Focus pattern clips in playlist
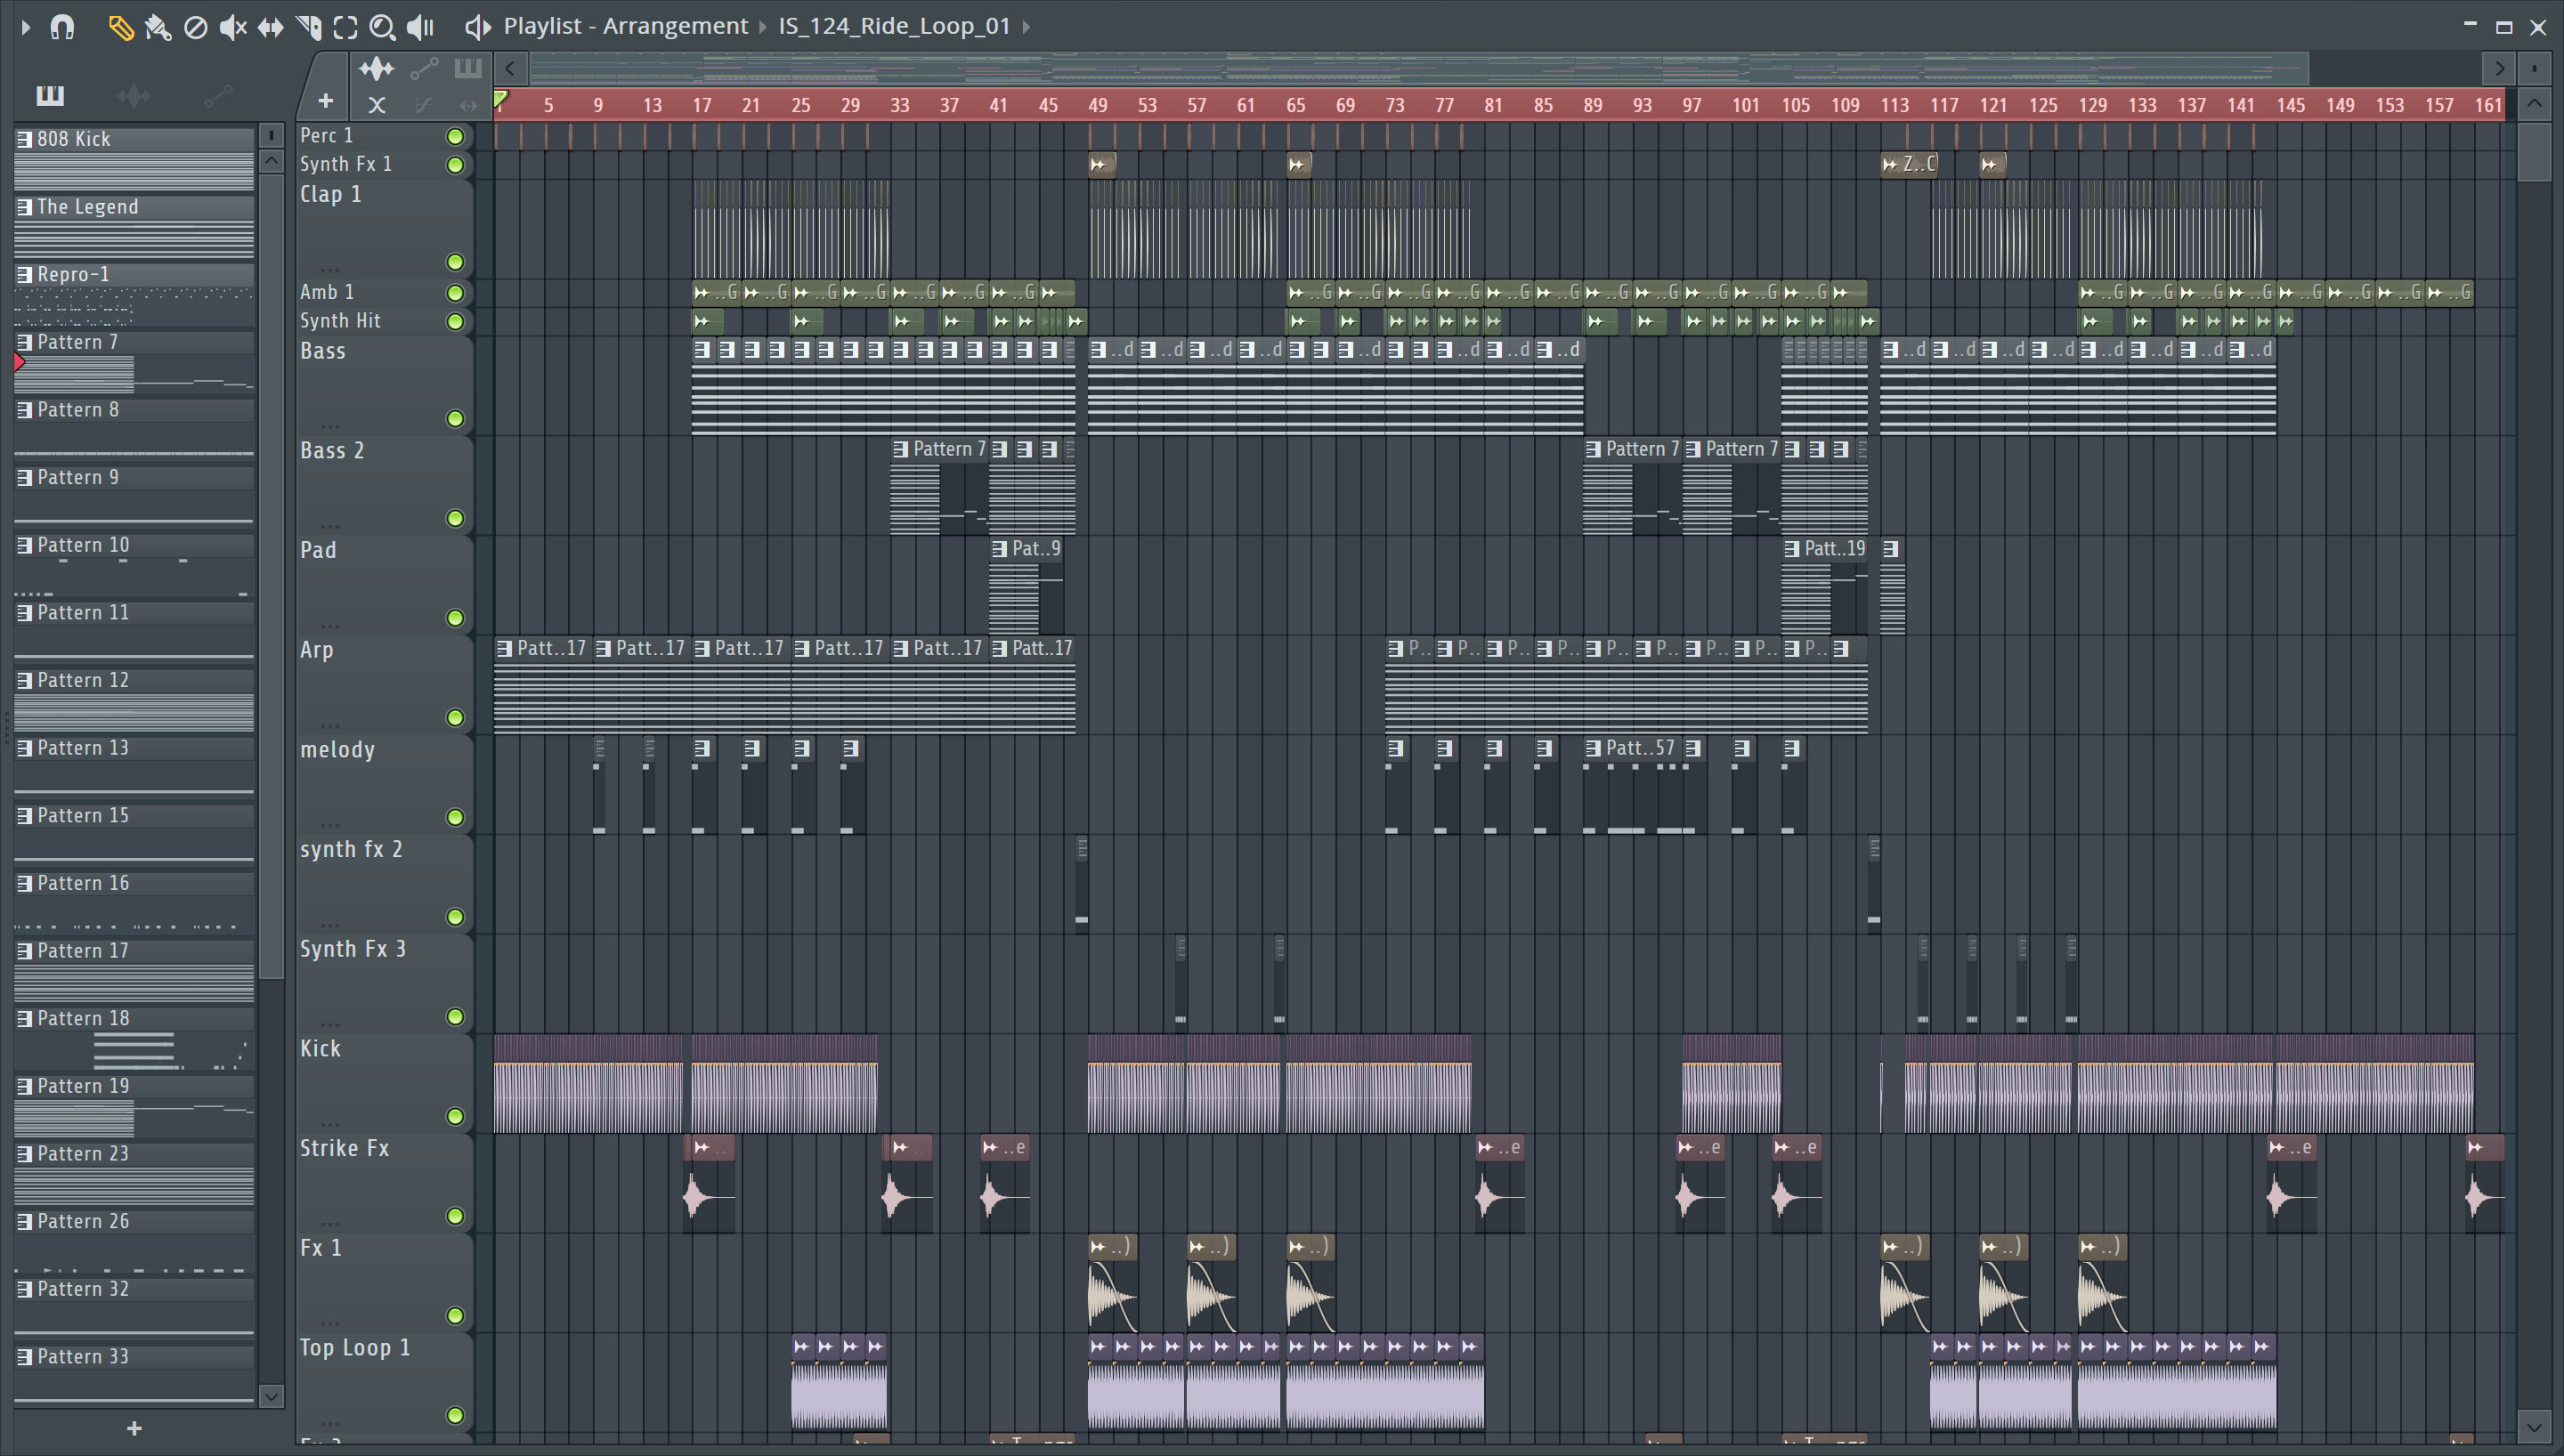The width and height of the screenshot is (2564, 1456). tap(468, 68)
